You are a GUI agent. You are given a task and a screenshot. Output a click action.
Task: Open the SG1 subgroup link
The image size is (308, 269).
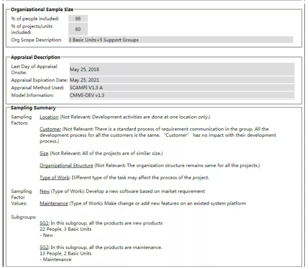(44, 223)
